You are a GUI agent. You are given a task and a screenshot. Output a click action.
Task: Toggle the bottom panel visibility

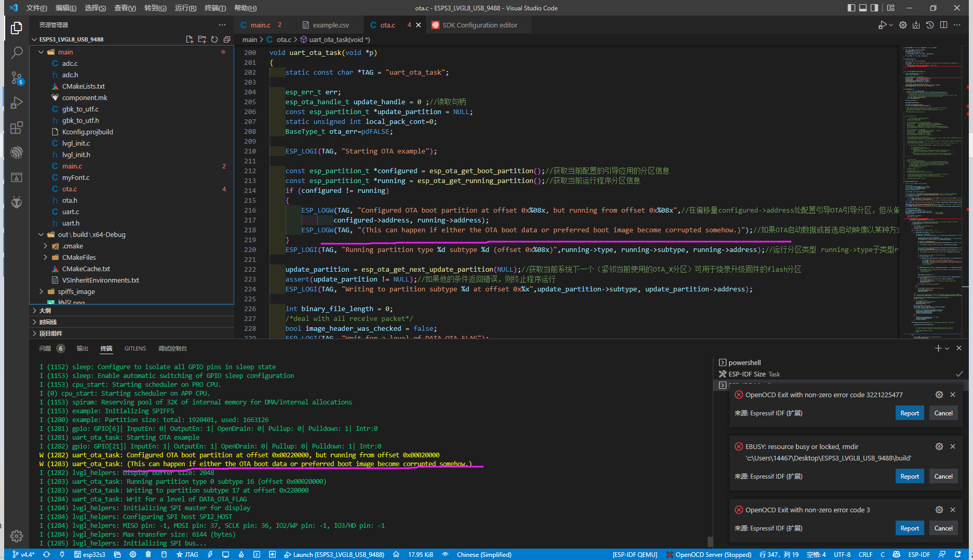863,8
